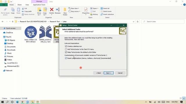Viewport: 186px width, 104px height.
Task: Switch to Share ribbon tab
Action: tap(19, 5)
